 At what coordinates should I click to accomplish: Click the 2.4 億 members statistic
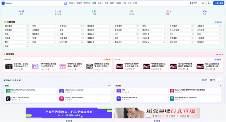[58, 12]
